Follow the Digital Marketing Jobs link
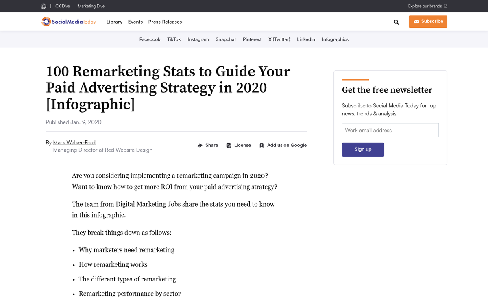The height and width of the screenshot is (305, 488). point(148,204)
